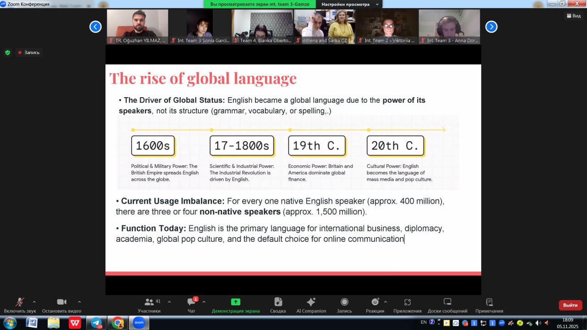Stop video with the camera button

pos(61,302)
